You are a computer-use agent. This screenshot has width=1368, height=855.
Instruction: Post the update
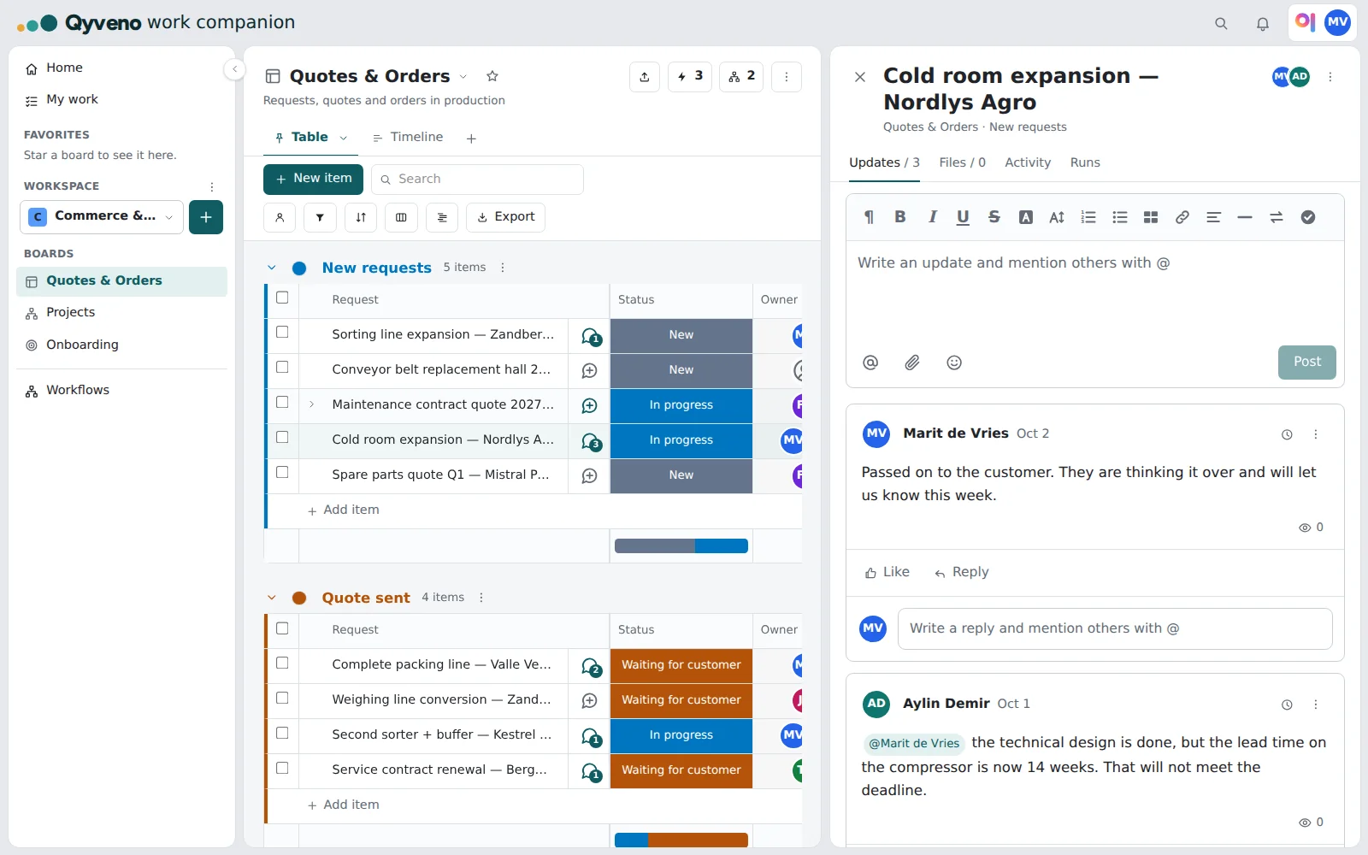1307,363
